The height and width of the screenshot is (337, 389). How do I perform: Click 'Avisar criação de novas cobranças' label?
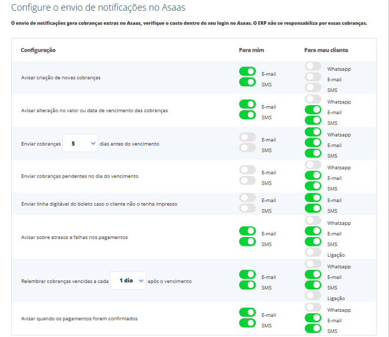61,78
